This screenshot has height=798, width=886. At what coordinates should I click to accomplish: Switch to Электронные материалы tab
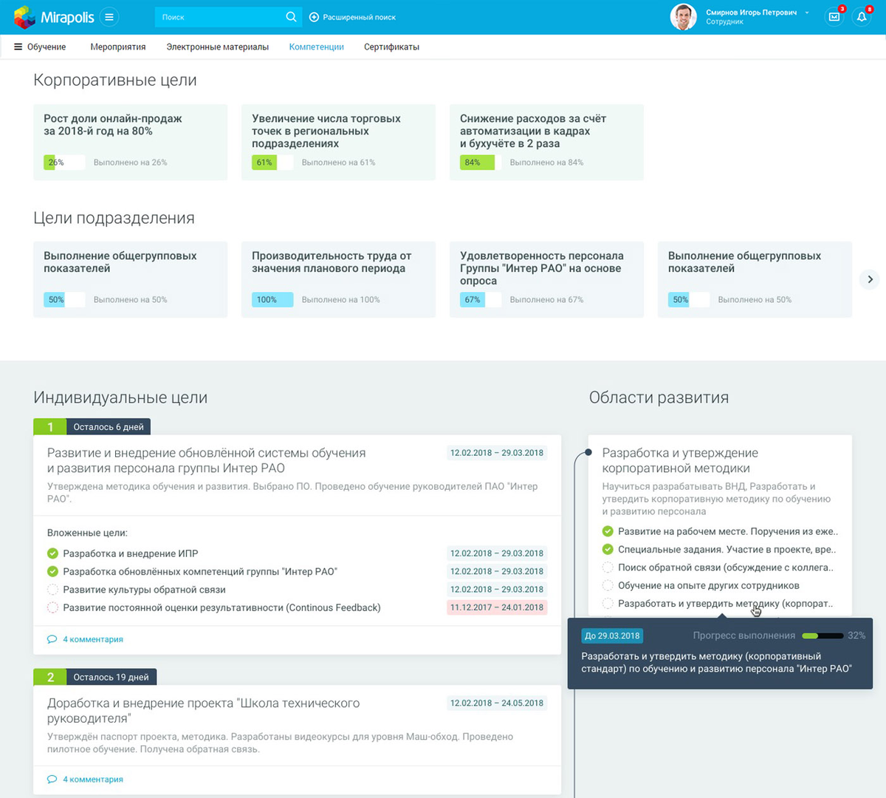click(x=217, y=47)
